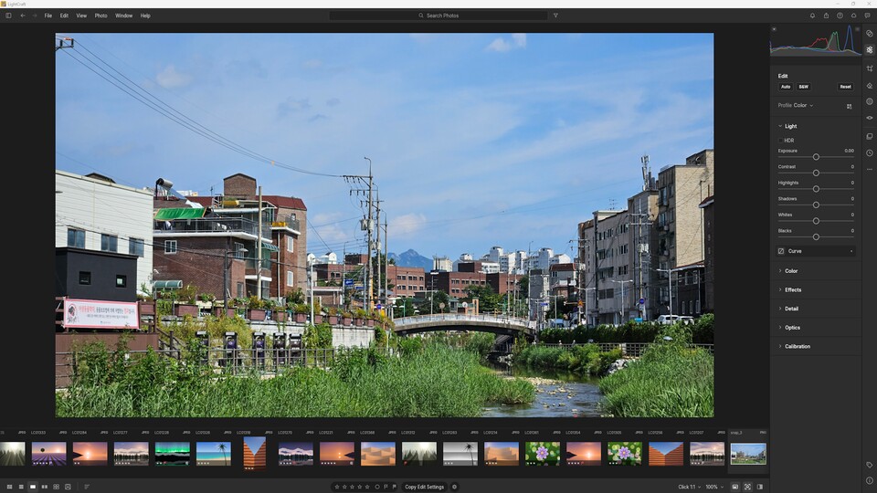Image resolution: width=877 pixels, height=493 pixels.
Task: Click the share/export icon in top bar
Action: [x=826, y=16]
